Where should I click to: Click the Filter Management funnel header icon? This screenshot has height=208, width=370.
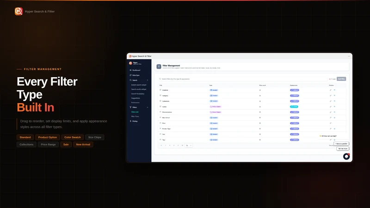[x=159, y=67]
